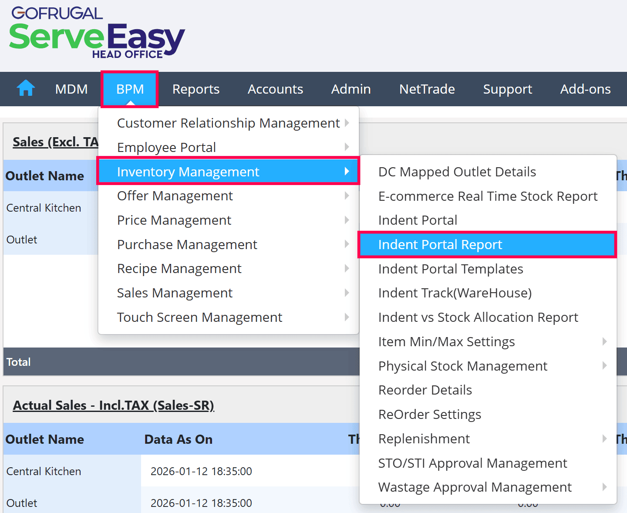Image resolution: width=627 pixels, height=513 pixels.
Task: Open Actual Sales - Incl.TAX (Sales-SR) link
Action: click(113, 405)
